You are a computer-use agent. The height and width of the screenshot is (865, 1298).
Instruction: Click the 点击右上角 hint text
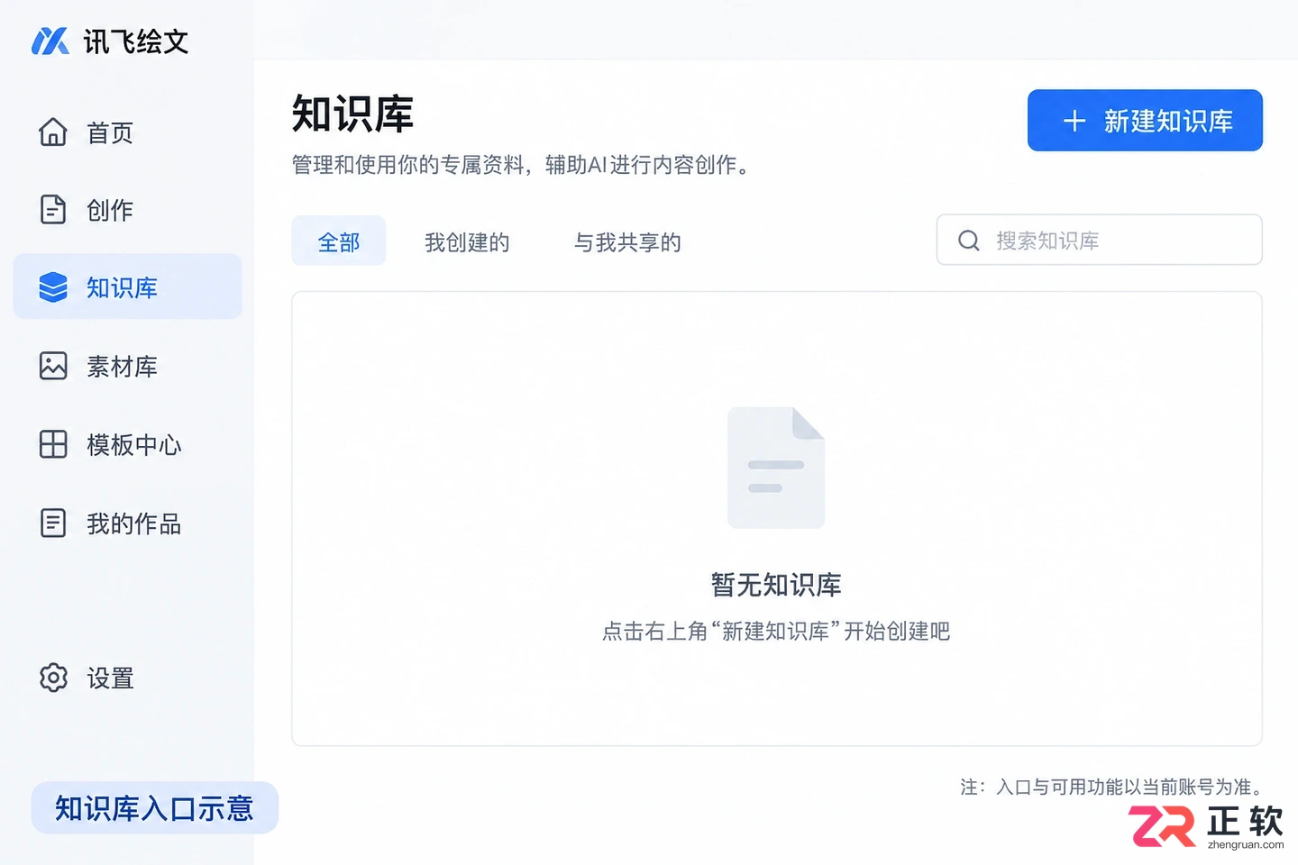(776, 631)
